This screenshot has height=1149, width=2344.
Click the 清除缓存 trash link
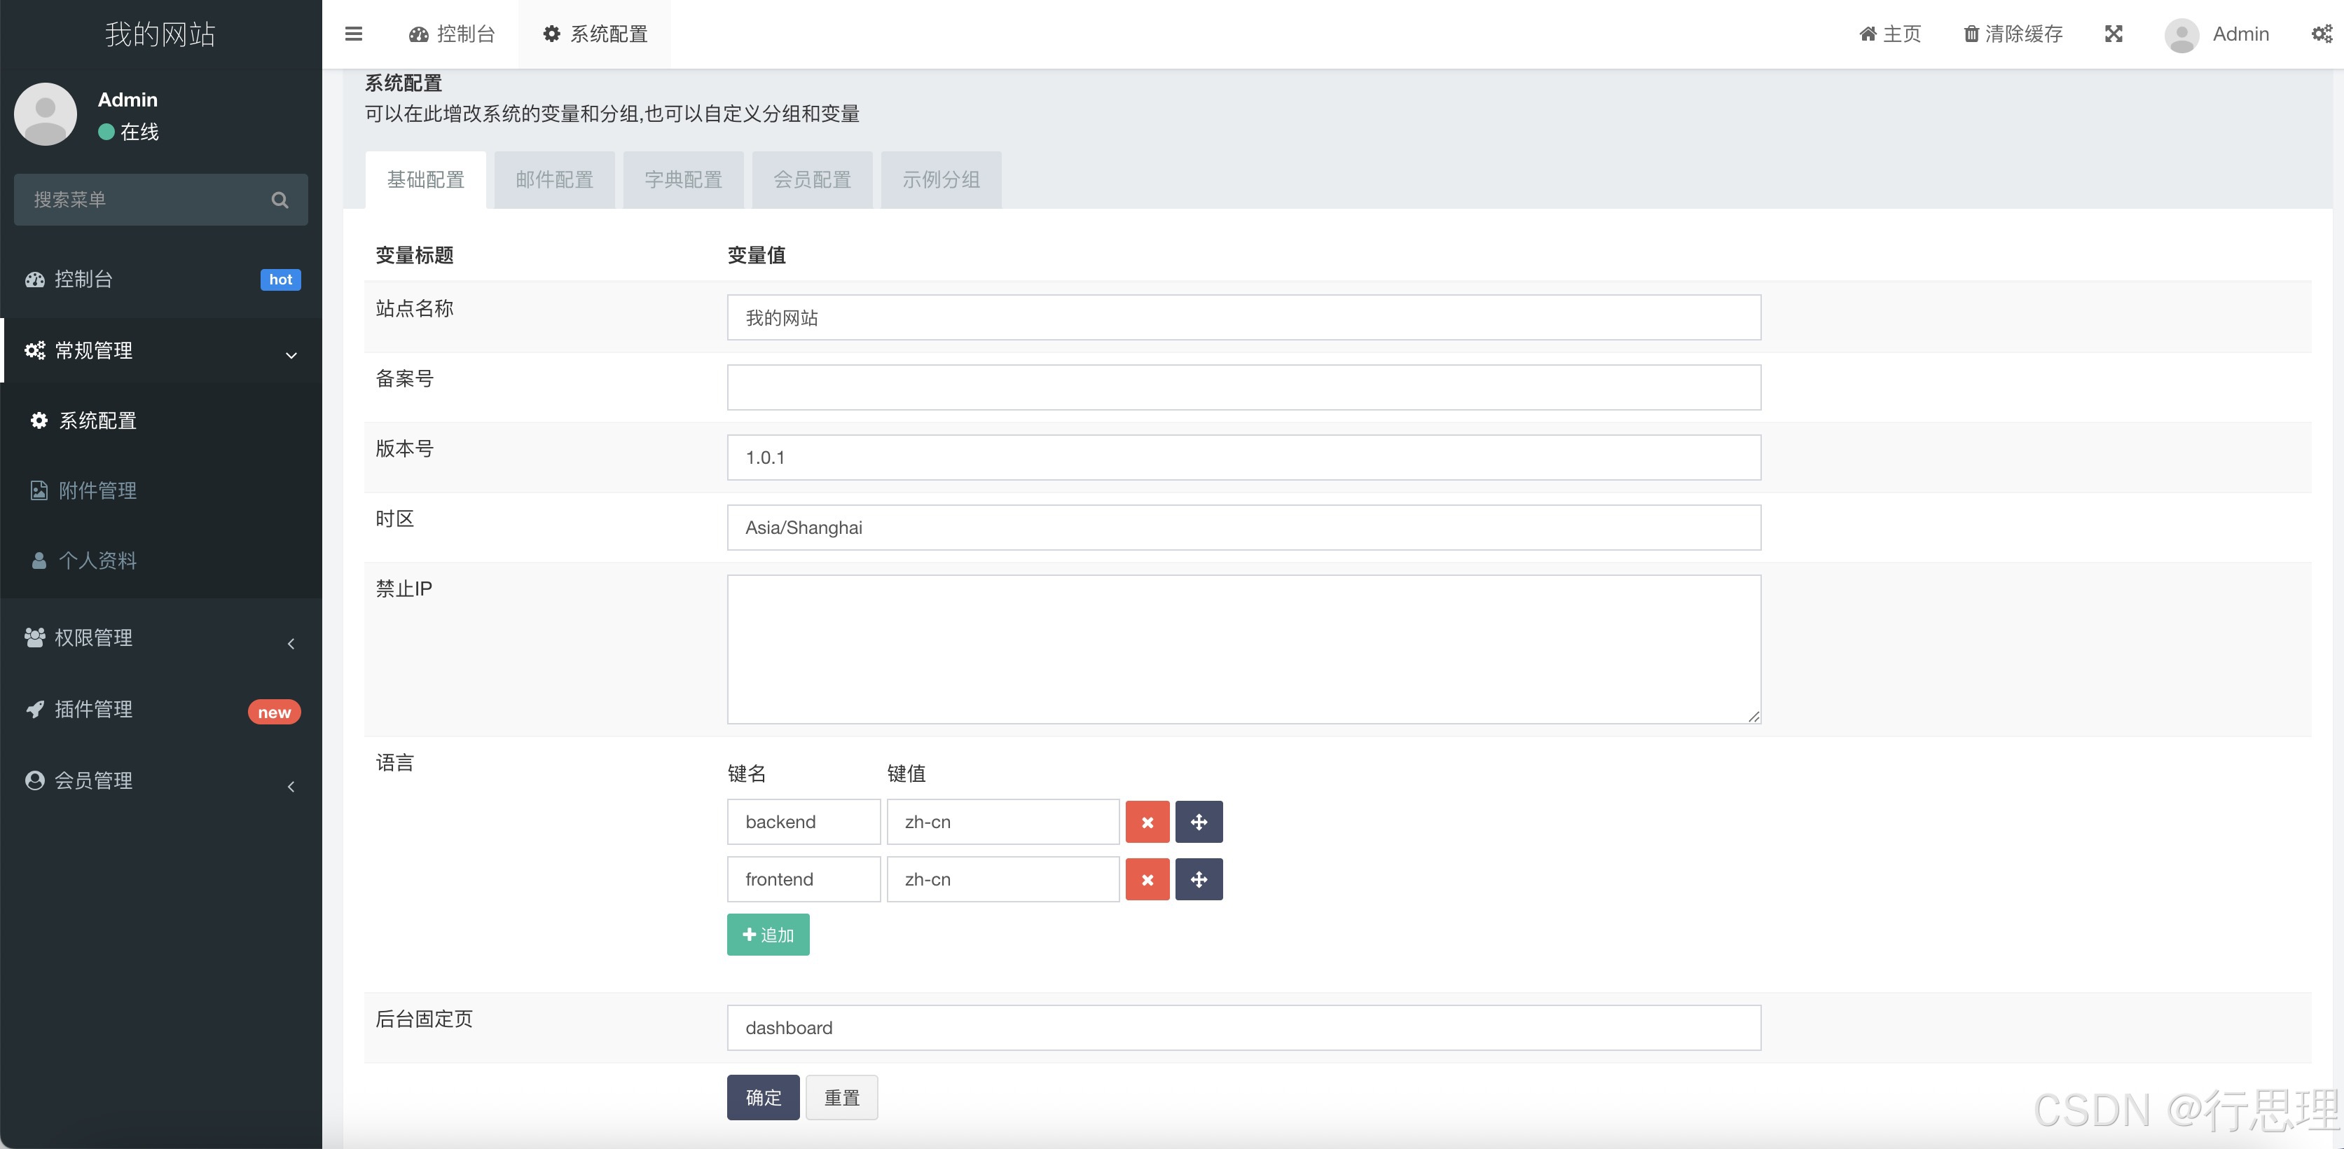coord(2013,34)
